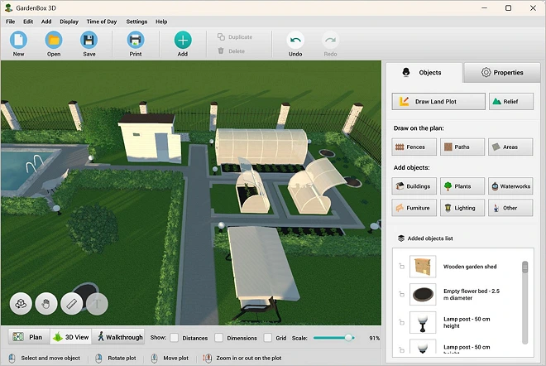Switch to Plan view
Viewport: 546px width, 366px height.
(29, 337)
